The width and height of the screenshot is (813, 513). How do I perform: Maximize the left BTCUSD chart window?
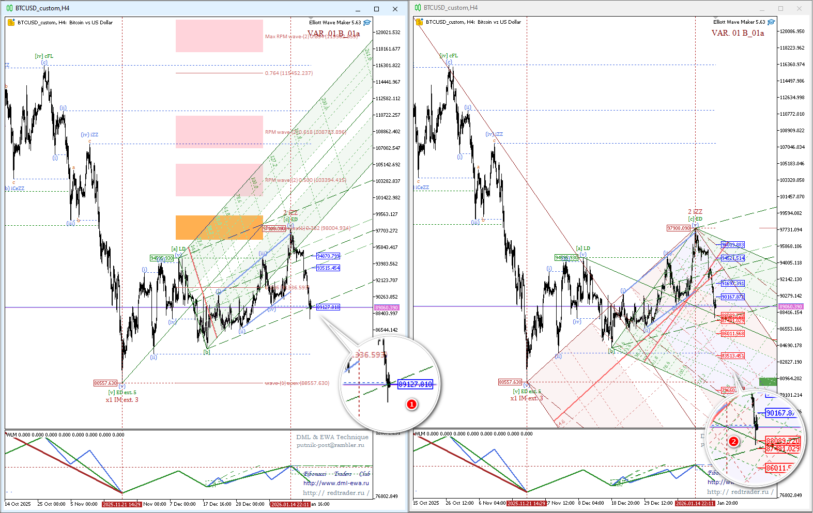pyautogui.click(x=376, y=9)
